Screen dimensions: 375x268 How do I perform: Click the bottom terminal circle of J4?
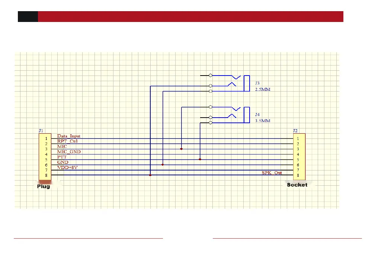[211, 123]
